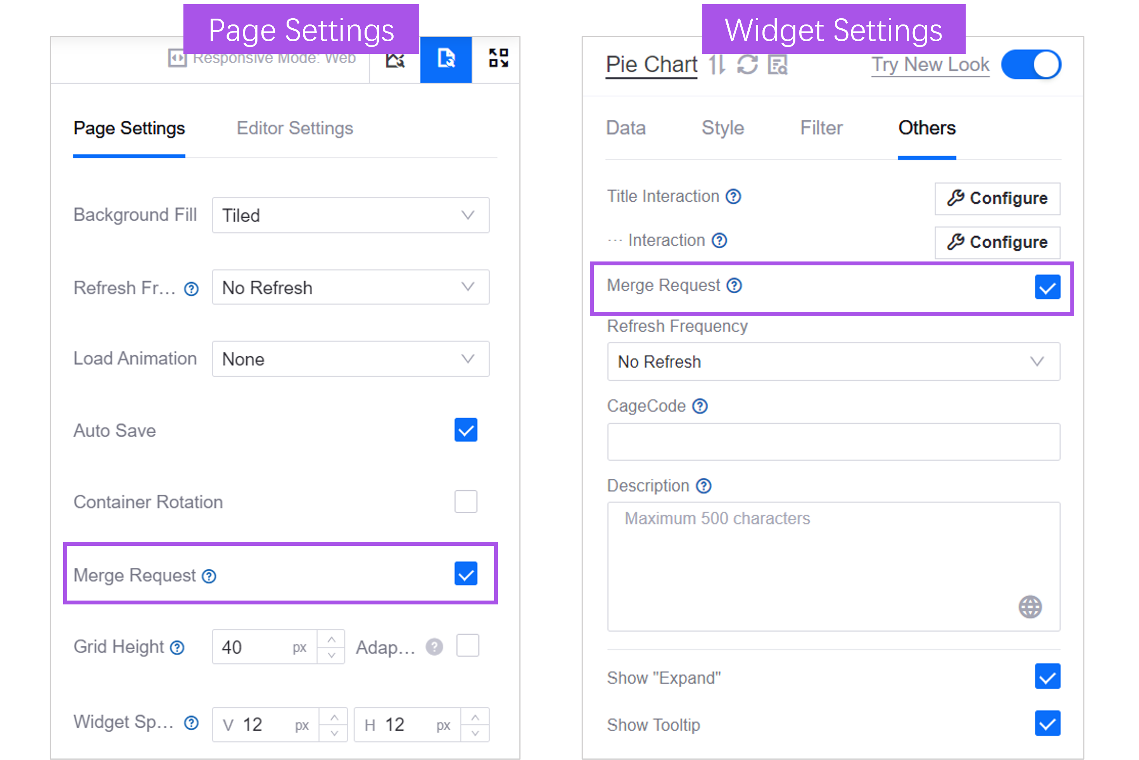
Task: Switch to the Style tab
Action: (722, 128)
